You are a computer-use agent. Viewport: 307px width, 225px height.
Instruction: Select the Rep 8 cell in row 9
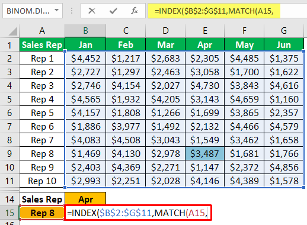pos(42,154)
